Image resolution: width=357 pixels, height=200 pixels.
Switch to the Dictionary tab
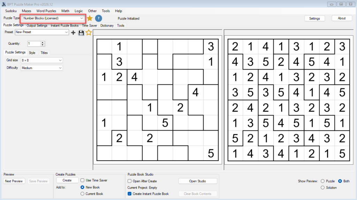tap(107, 25)
